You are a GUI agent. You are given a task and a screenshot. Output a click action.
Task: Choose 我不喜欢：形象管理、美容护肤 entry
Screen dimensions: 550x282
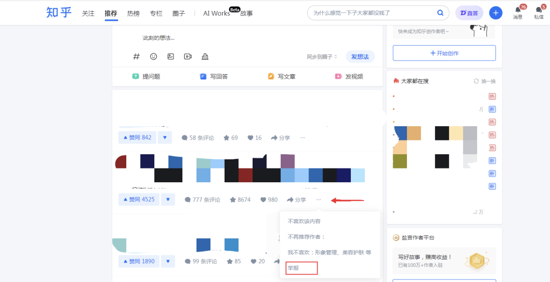point(330,252)
